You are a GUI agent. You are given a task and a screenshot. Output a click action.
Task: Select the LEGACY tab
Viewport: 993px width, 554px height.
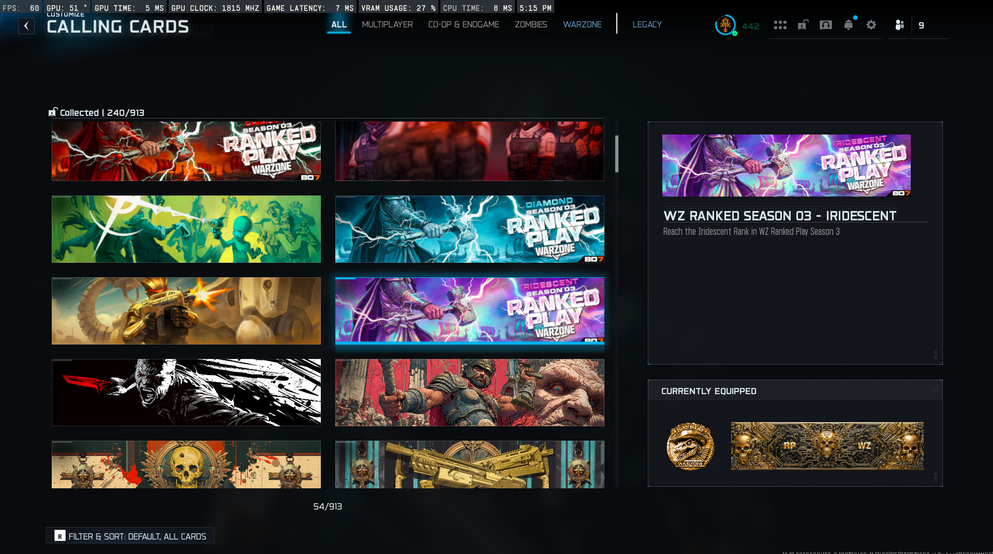pos(647,24)
